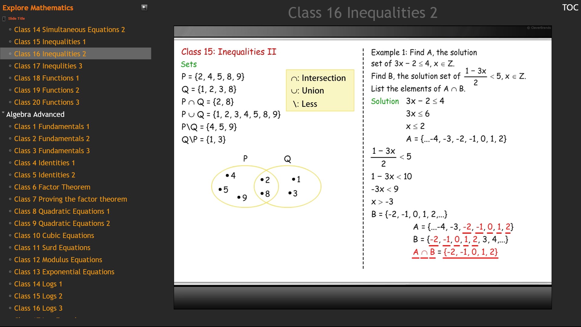Viewport: 581px width, 327px height.
Task: Click the TOC button
Action: (570, 8)
